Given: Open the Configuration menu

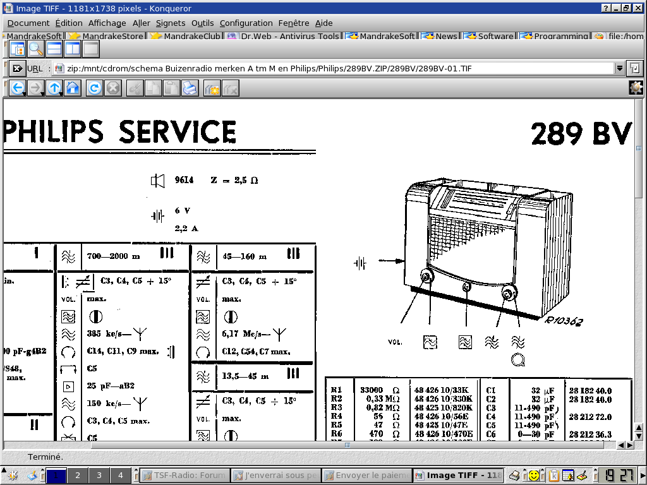Looking at the screenshot, I should [246, 23].
